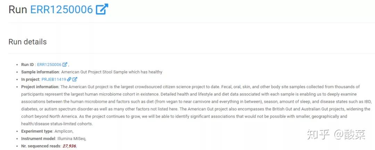
Task: Open the PRJEB11419 project link
Action: 53,80
